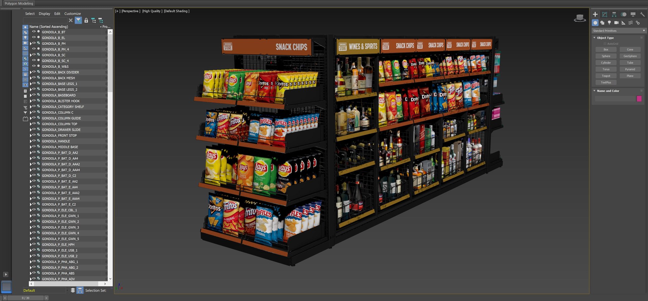
Task: Open the Select menu in Scene Explorer
Action: [30, 14]
